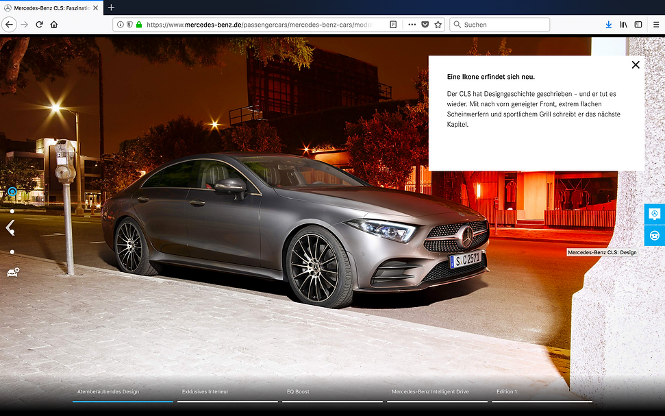
Task: Open the browser home page
Action: coord(54,25)
